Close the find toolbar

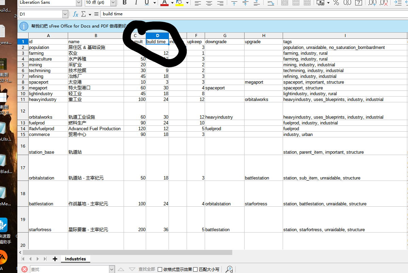25,269
